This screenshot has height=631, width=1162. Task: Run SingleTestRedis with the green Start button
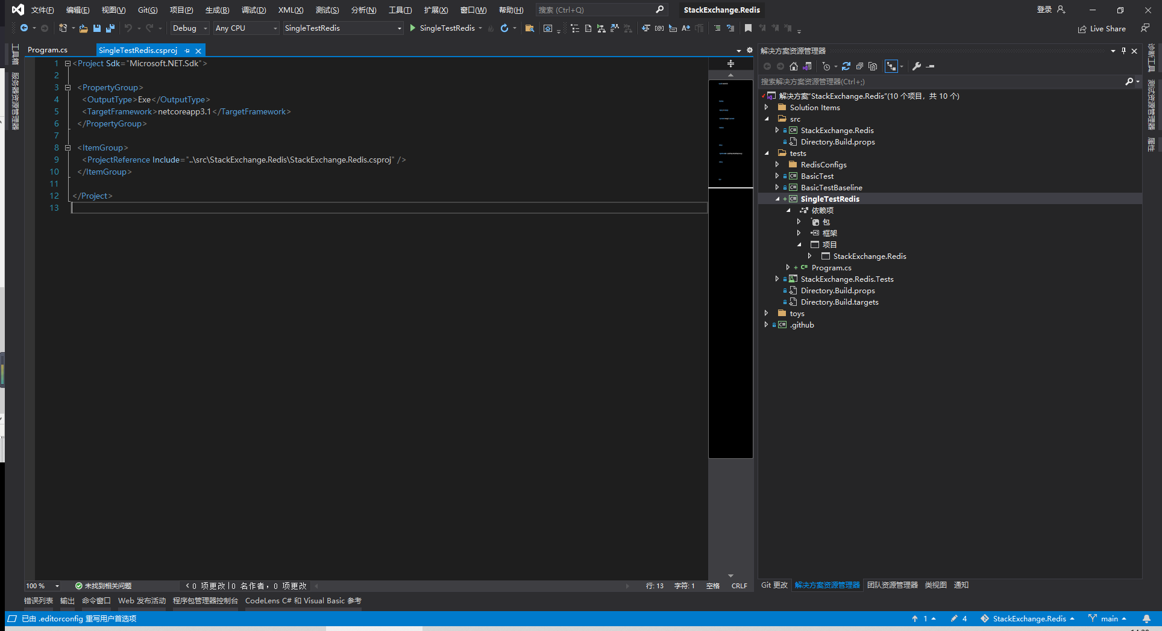coord(412,28)
